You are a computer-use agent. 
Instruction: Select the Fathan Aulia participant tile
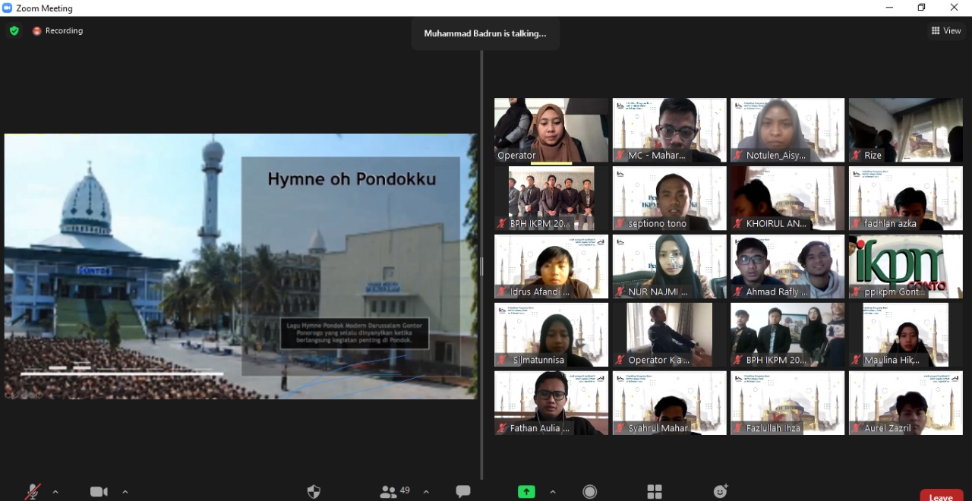pyautogui.click(x=551, y=403)
